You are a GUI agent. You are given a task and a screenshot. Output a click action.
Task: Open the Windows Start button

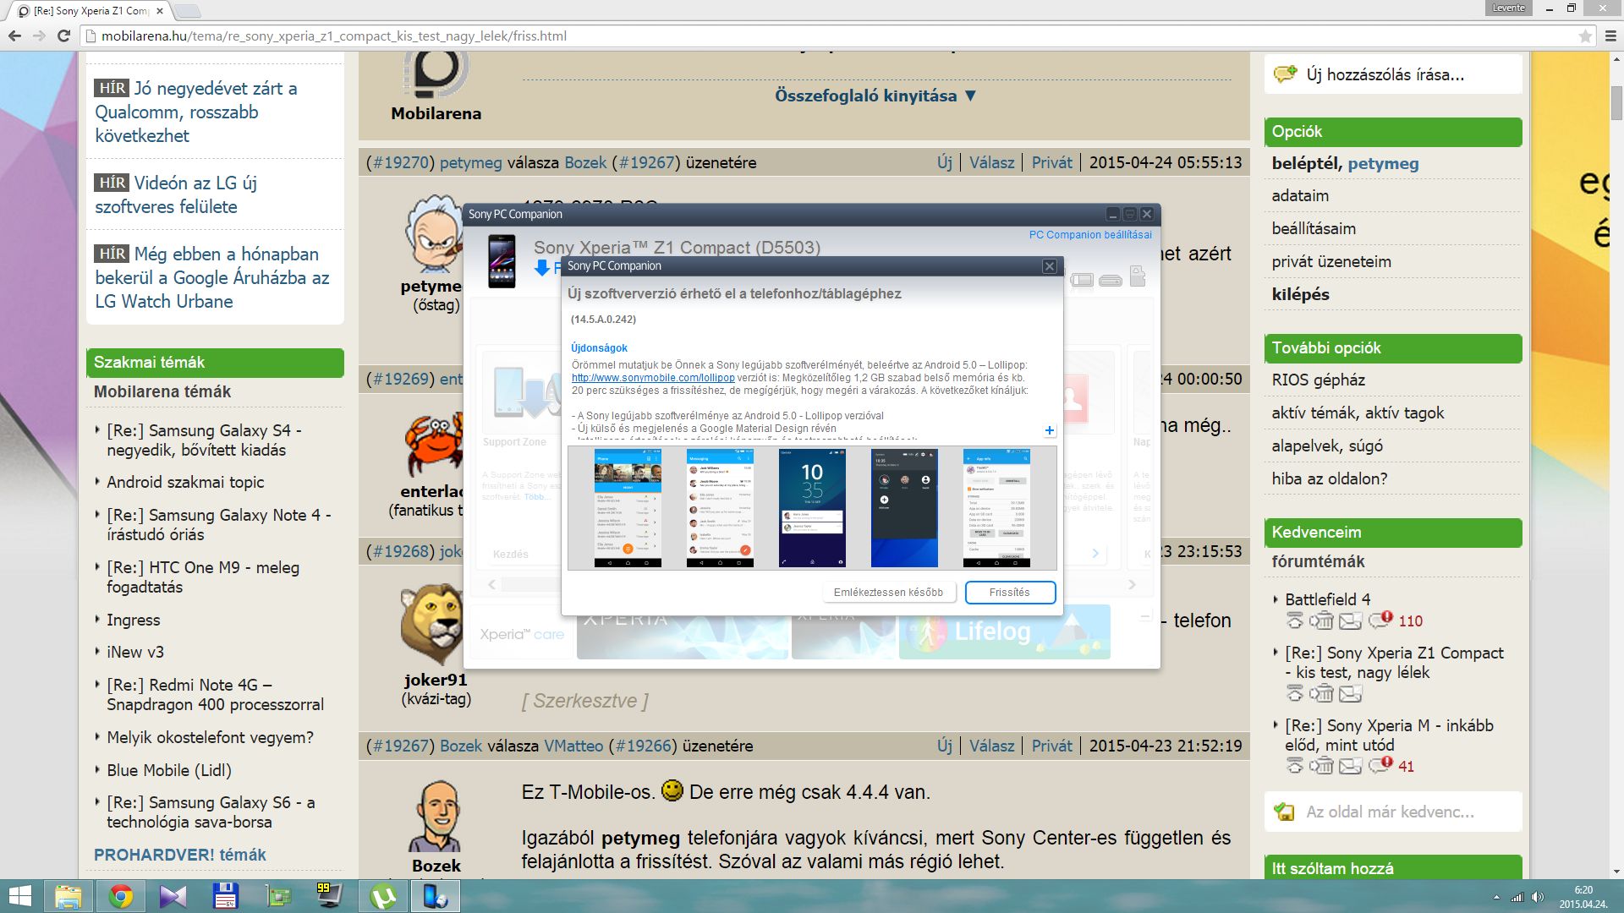coord(19,896)
